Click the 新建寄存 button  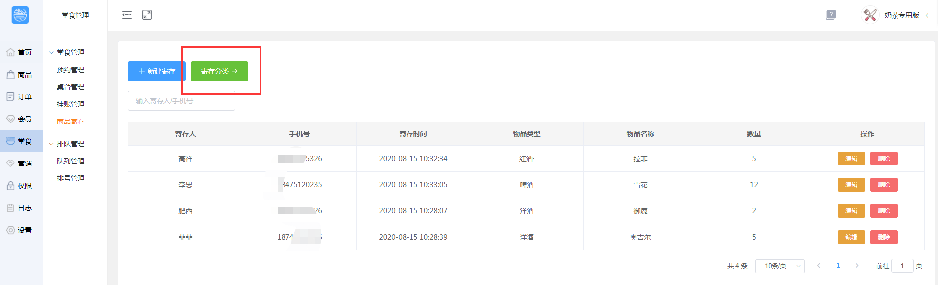click(157, 71)
